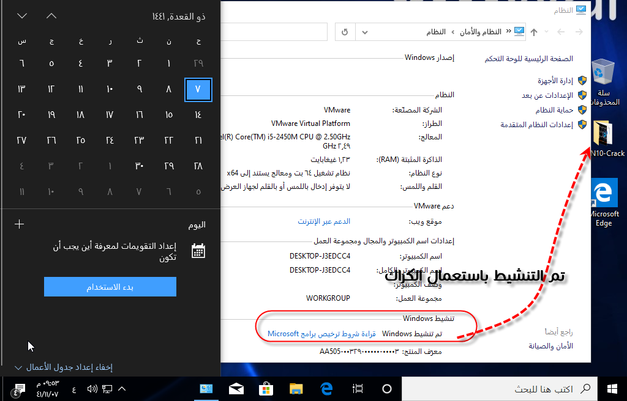Select date ١٨ in the calendar
The height and width of the screenshot is (401, 627).
point(80,115)
